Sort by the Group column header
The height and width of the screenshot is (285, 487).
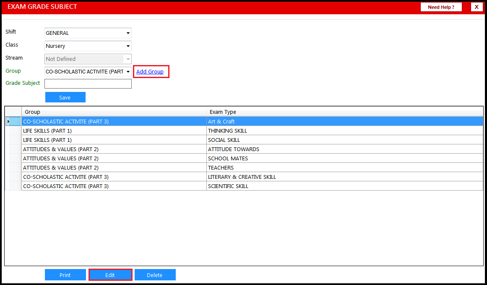coord(114,112)
